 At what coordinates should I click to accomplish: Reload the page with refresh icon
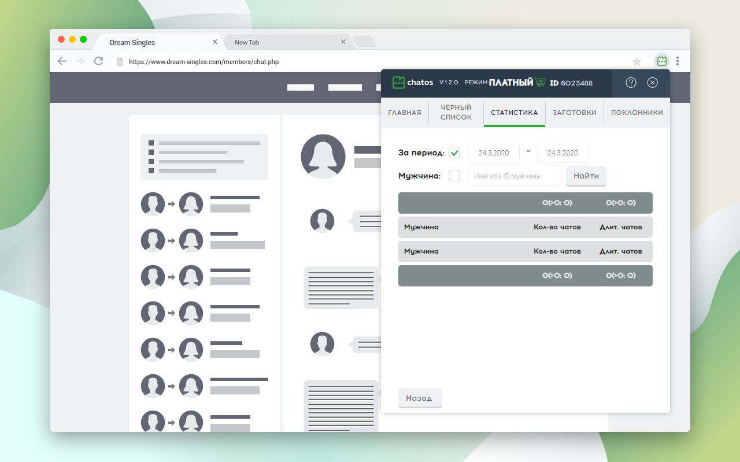click(99, 61)
